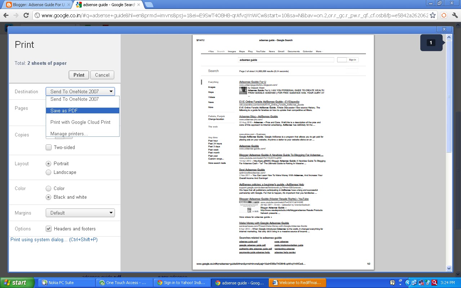This screenshot has width=461, height=288.
Task: Switch to One Touch Access taskbar window
Action: pyautogui.click(x=125, y=283)
